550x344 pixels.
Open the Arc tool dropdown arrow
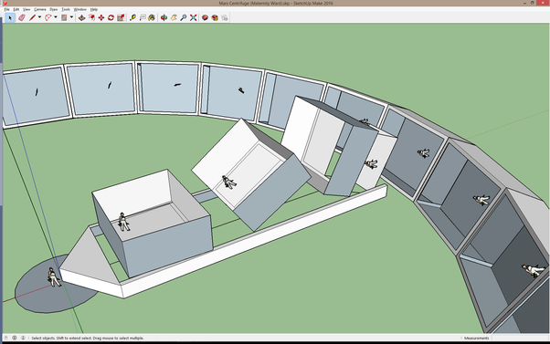(x=56, y=17)
